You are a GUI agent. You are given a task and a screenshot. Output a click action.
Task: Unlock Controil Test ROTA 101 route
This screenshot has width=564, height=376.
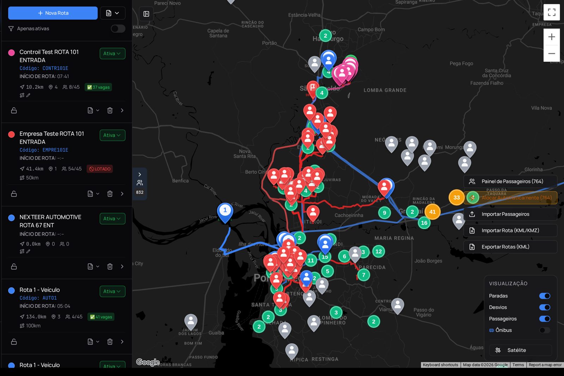coord(14,110)
